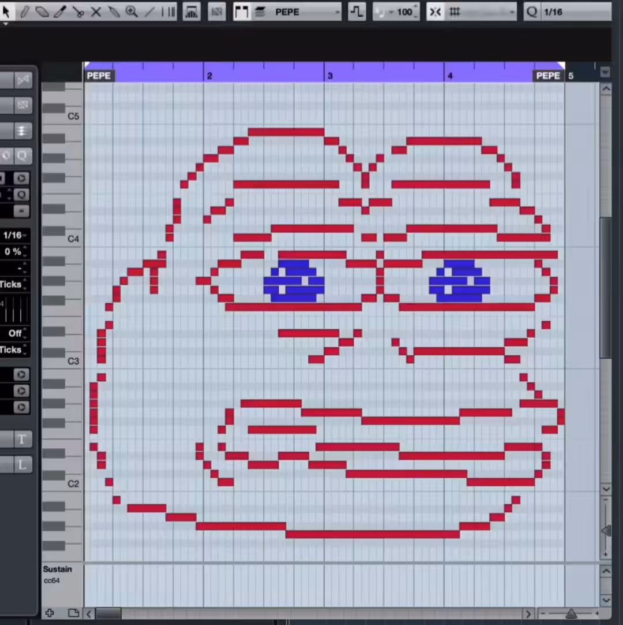623x625 pixels.
Task: Click the bottom of the three stacked play buttons
Action: click(x=21, y=407)
